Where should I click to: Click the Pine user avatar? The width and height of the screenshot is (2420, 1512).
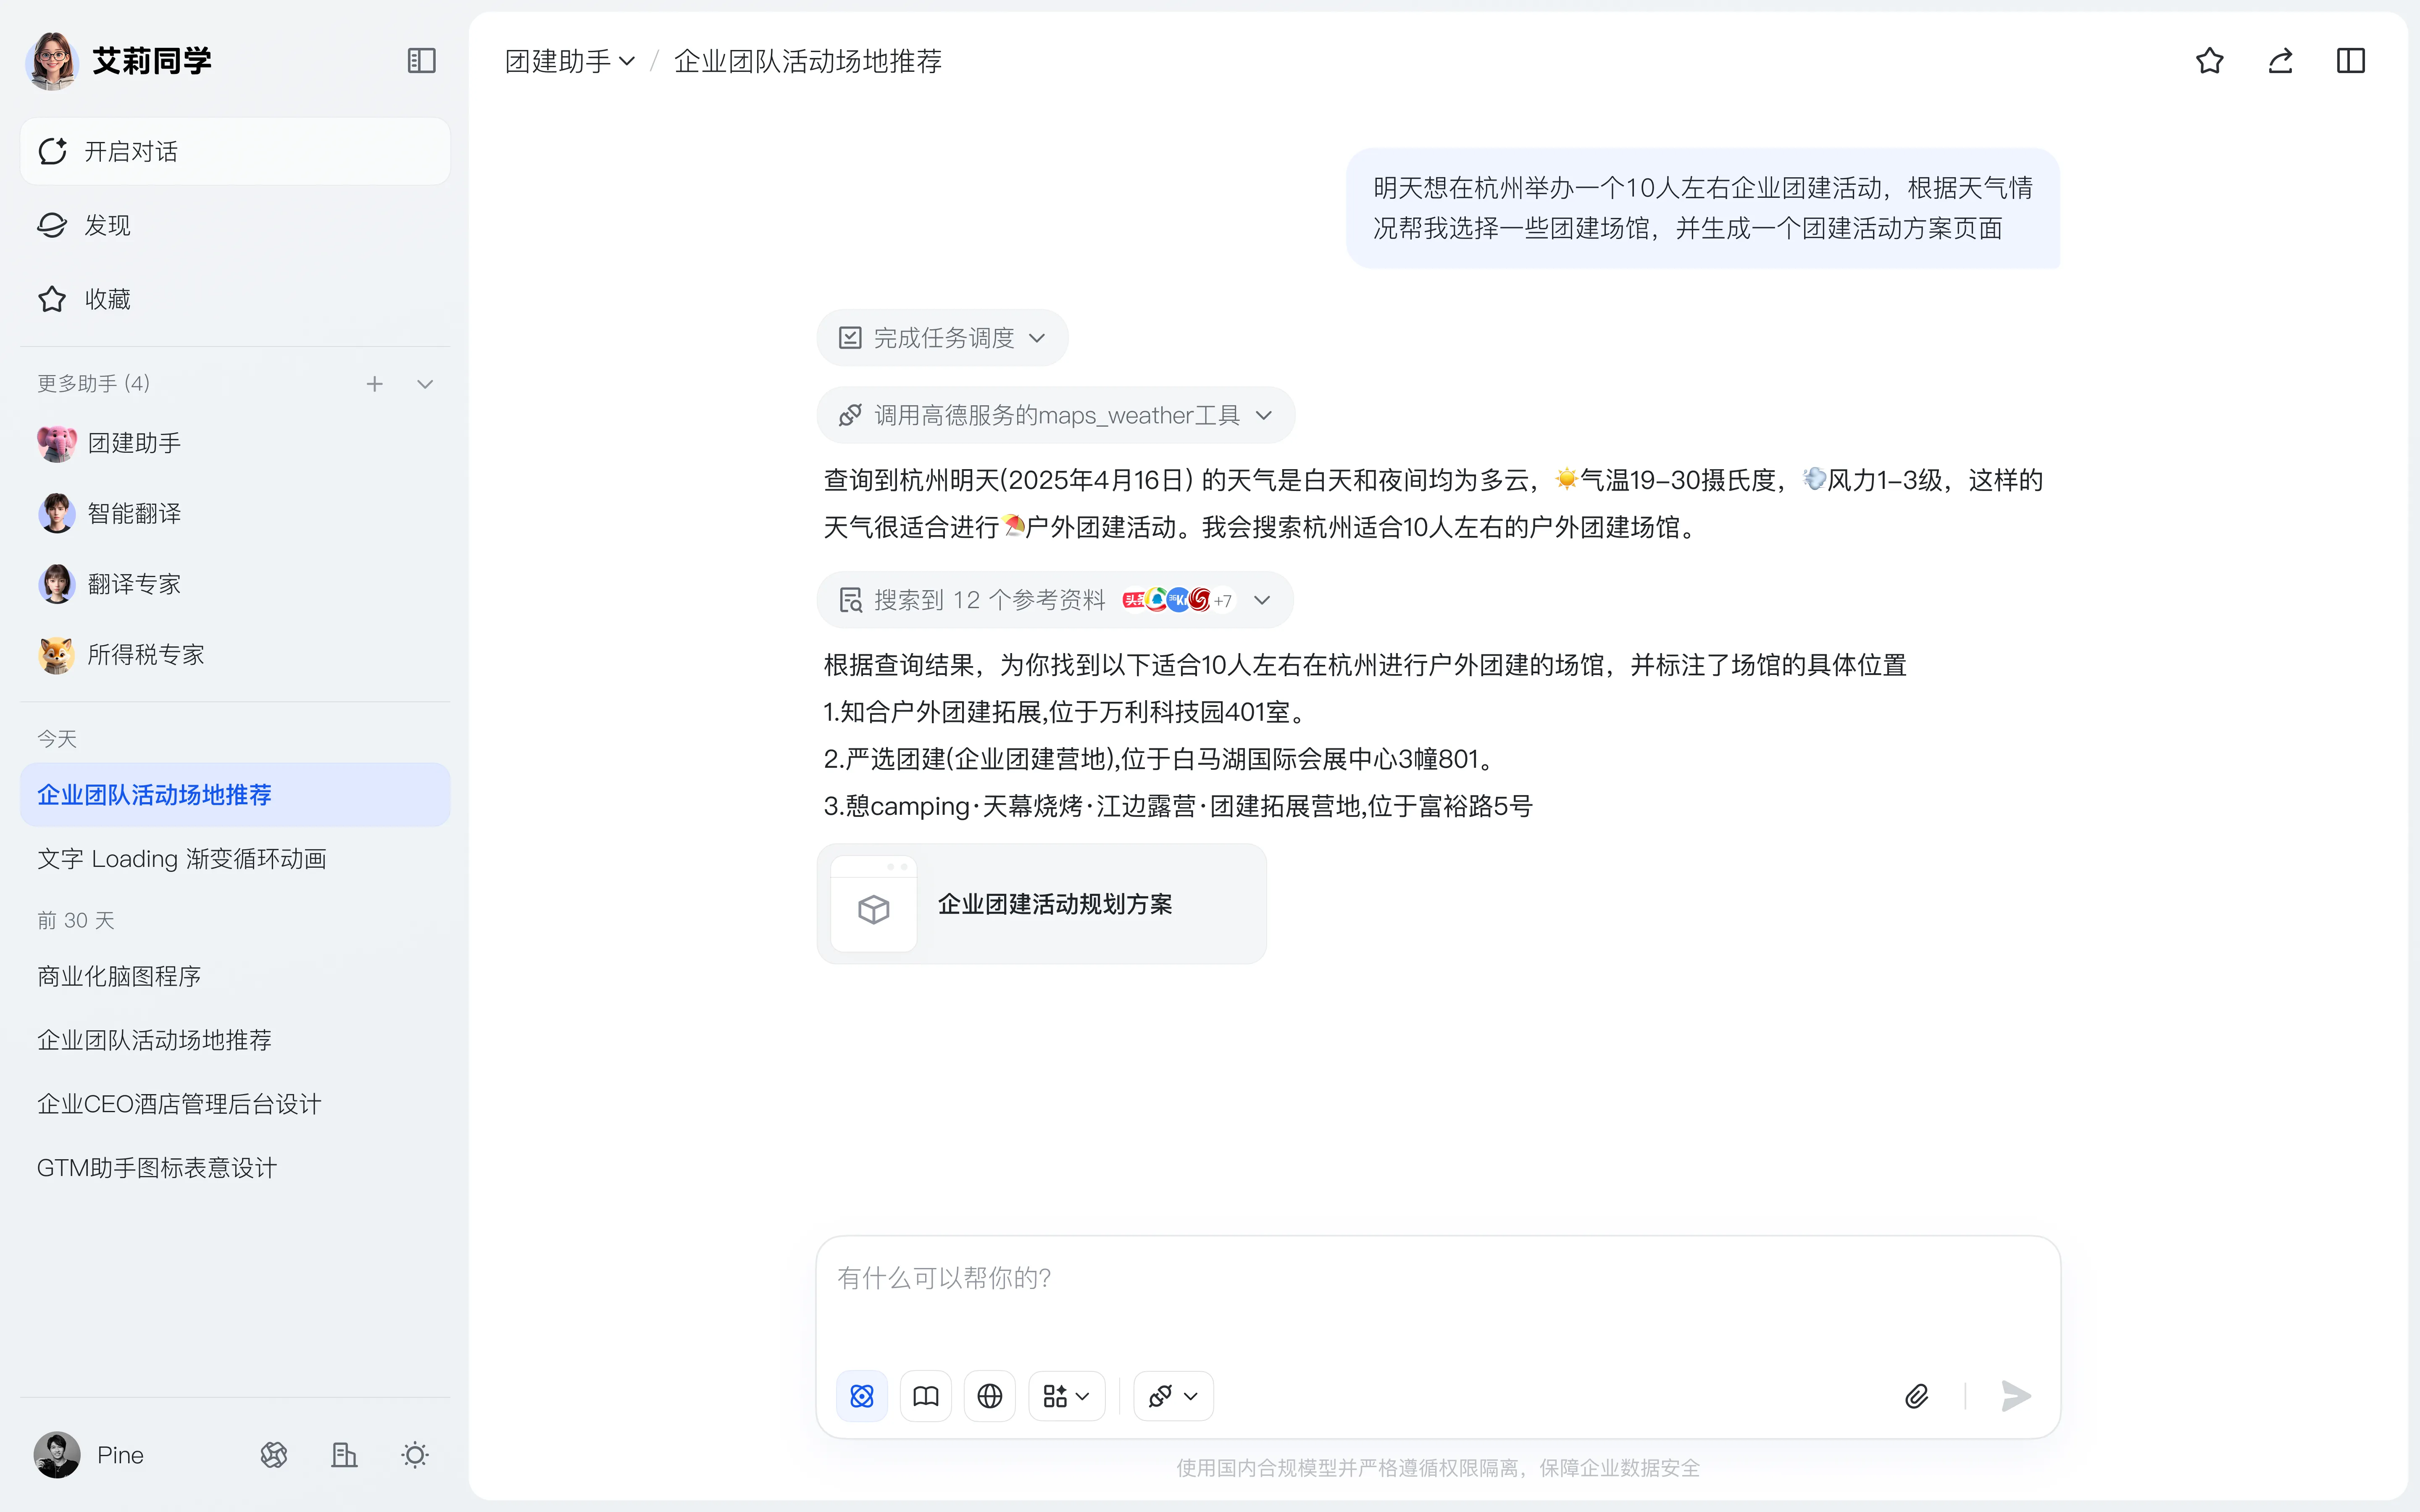(57, 1455)
